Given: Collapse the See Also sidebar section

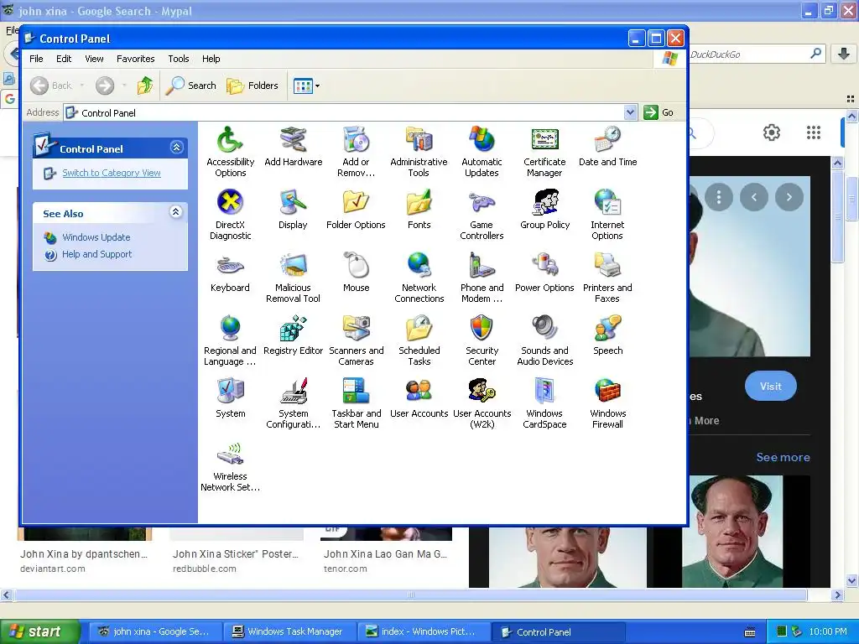Looking at the screenshot, I should click(x=176, y=212).
